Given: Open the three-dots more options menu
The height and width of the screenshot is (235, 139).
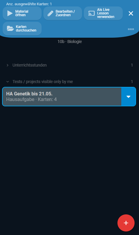Looking at the screenshot, I should coord(131,29).
